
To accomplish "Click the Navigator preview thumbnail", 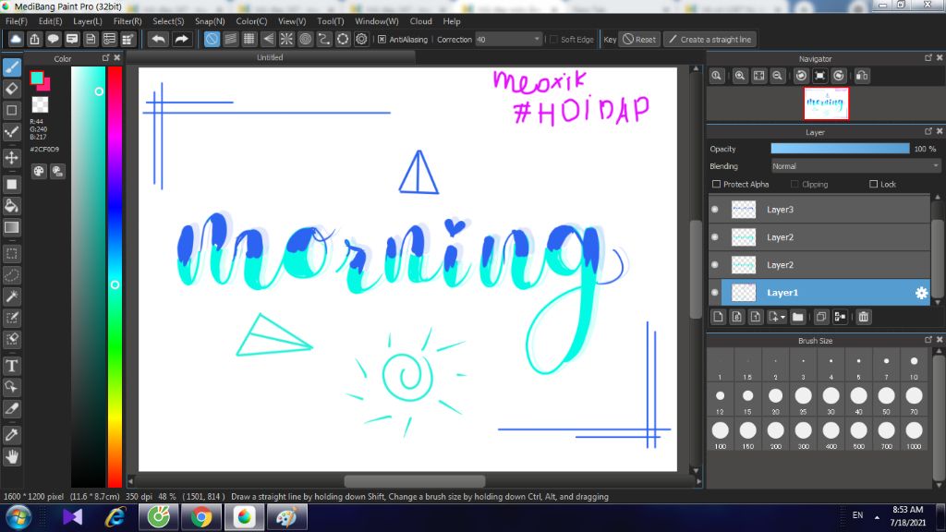I will (826, 103).
